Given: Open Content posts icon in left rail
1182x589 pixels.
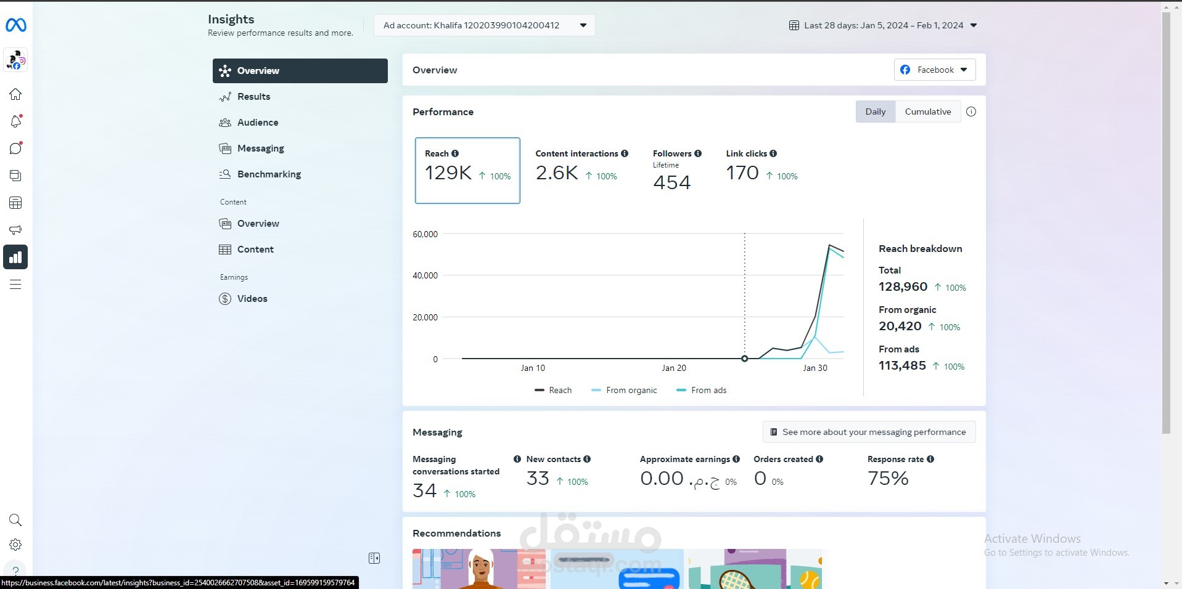Looking at the screenshot, I should [15, 176].
